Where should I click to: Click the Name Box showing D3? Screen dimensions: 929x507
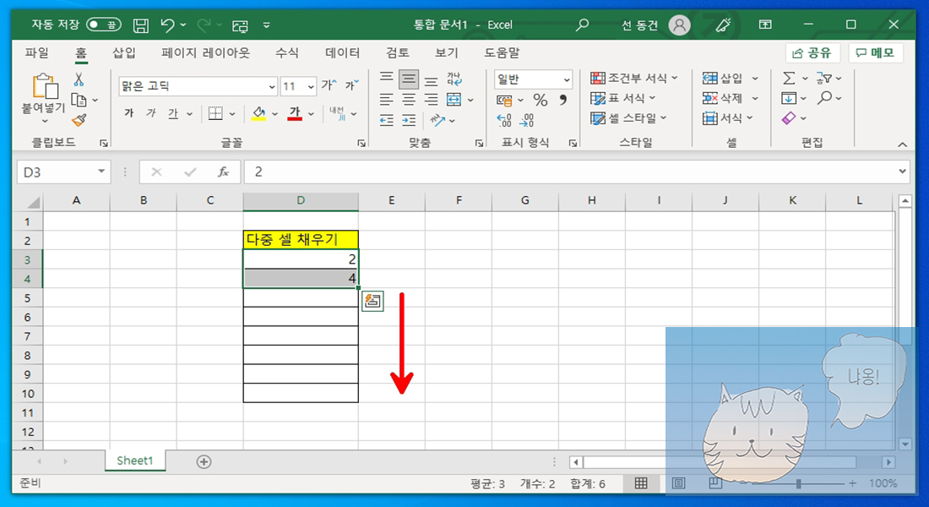pyautogui.click(x=63, y=172)
